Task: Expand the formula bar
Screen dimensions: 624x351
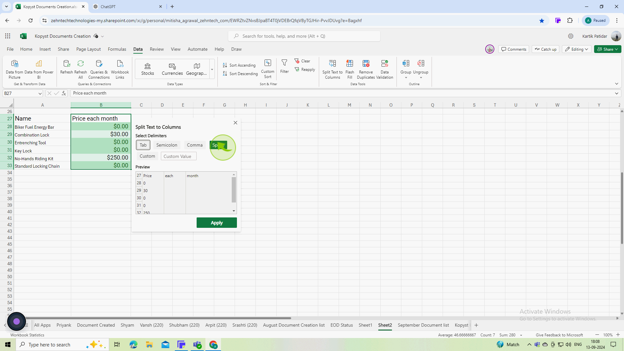Action: coord(617,94)
